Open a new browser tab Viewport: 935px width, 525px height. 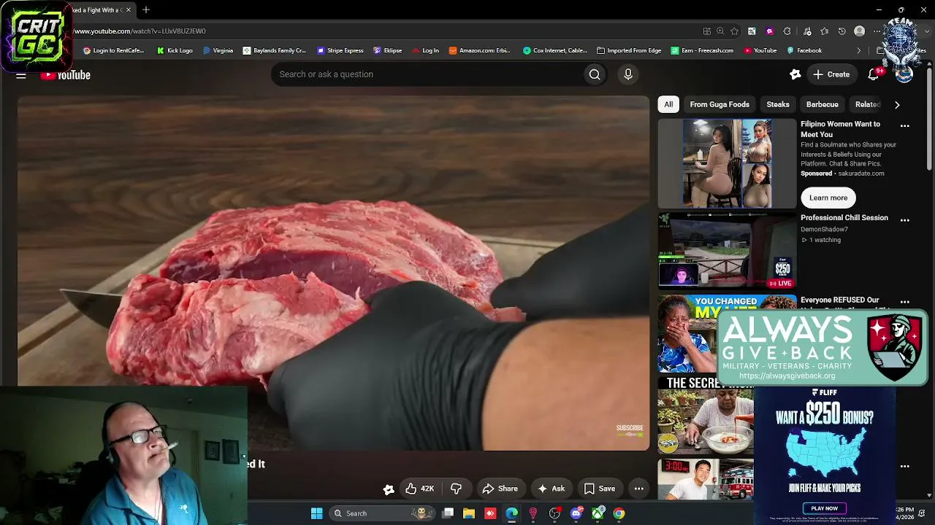tap(146, 10)
